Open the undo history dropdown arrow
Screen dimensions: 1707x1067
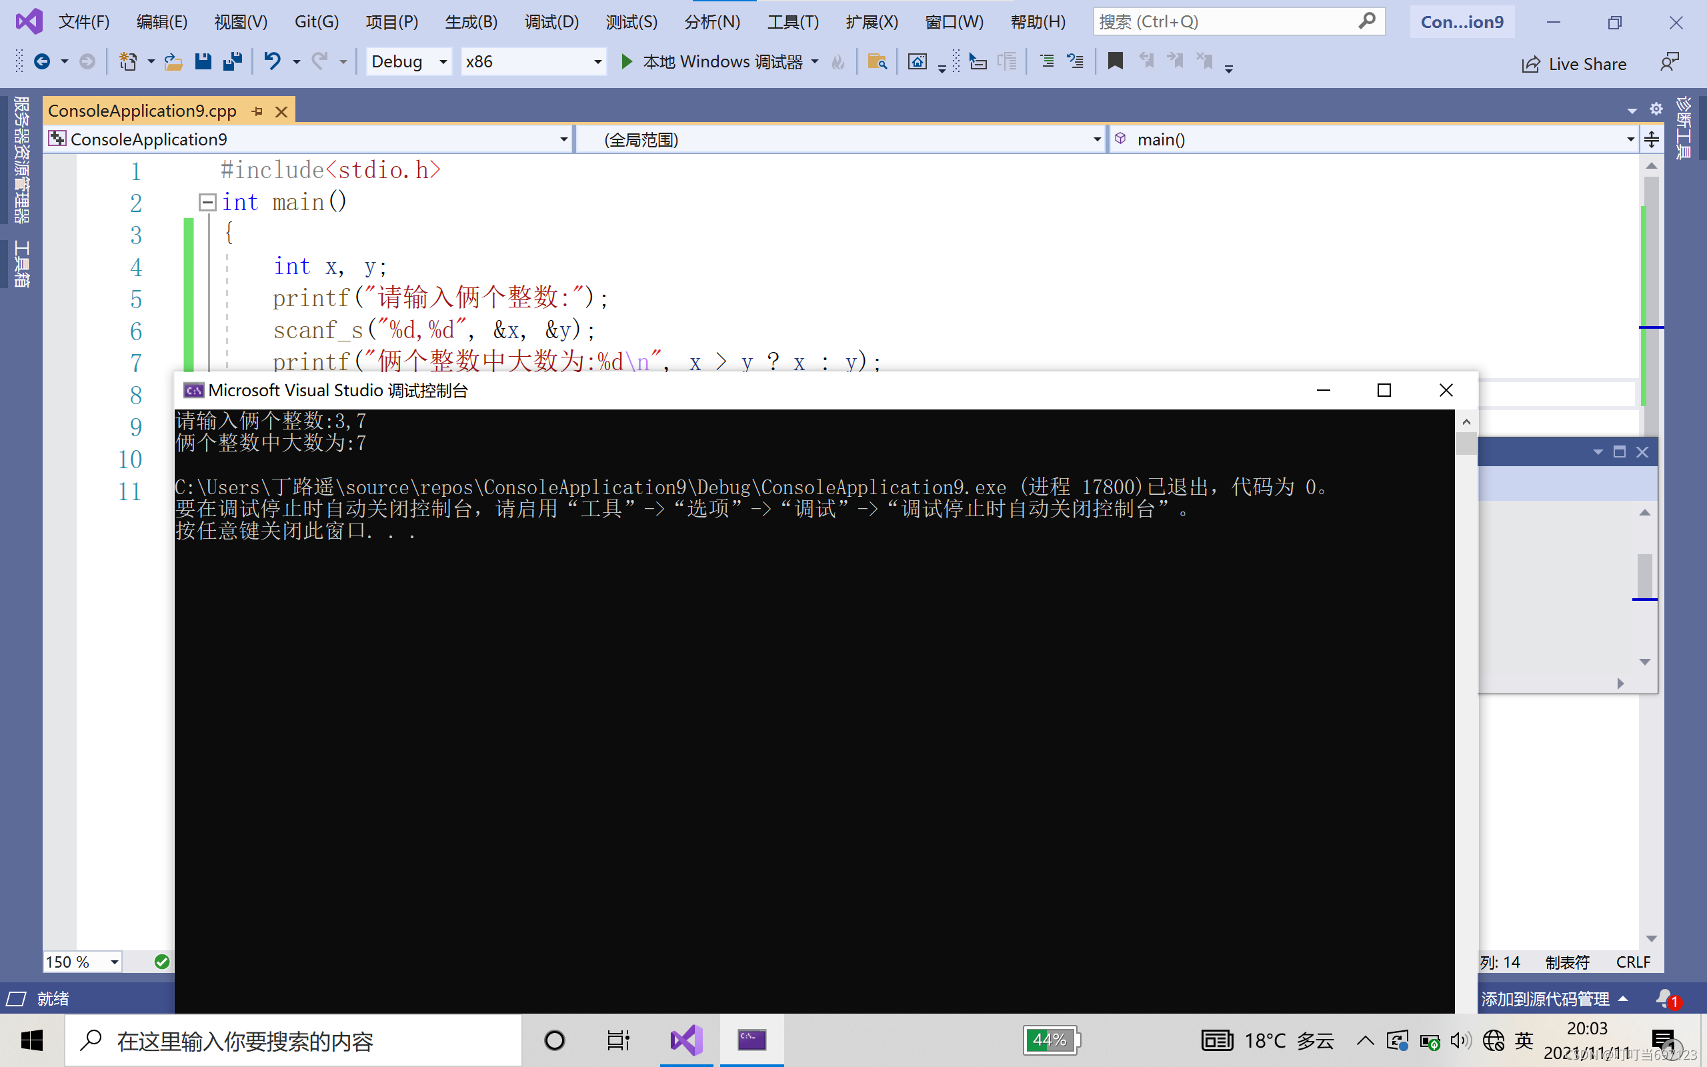[296, 62]
